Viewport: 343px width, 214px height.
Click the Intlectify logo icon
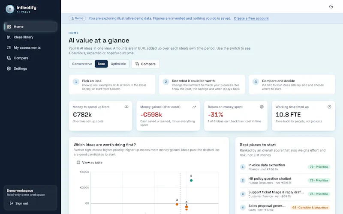pos(10,9)
